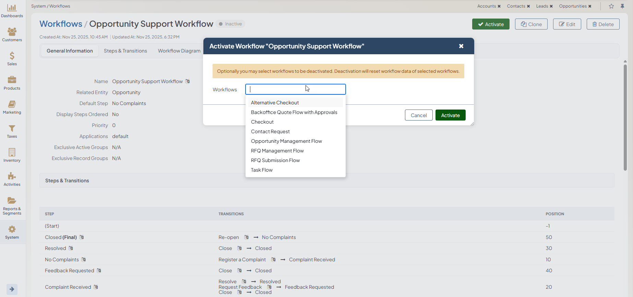Open the Products sidebar menu
The height and width of the screenshot is (297, 633).
point(12,83)
